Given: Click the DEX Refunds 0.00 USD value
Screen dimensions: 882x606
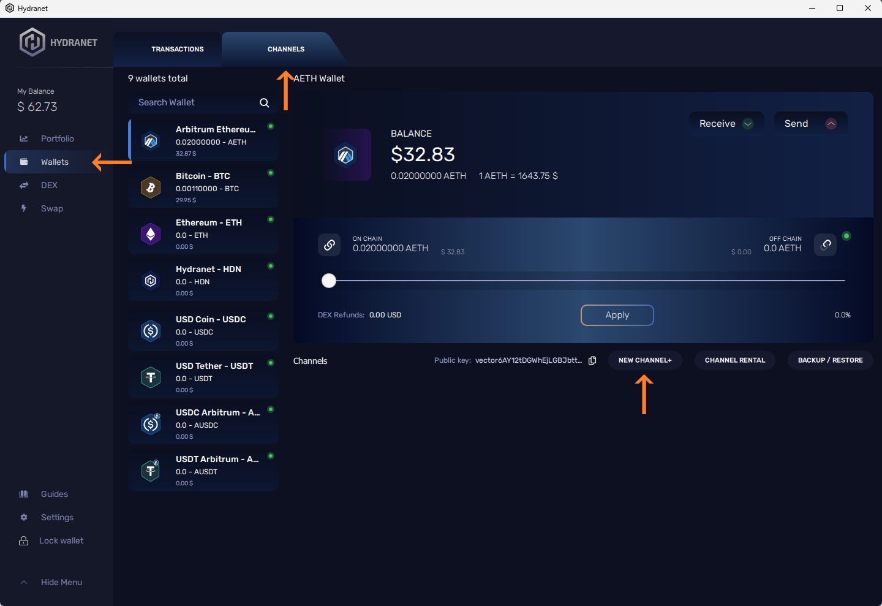Looking at the screenshot, I should [385, 315].
